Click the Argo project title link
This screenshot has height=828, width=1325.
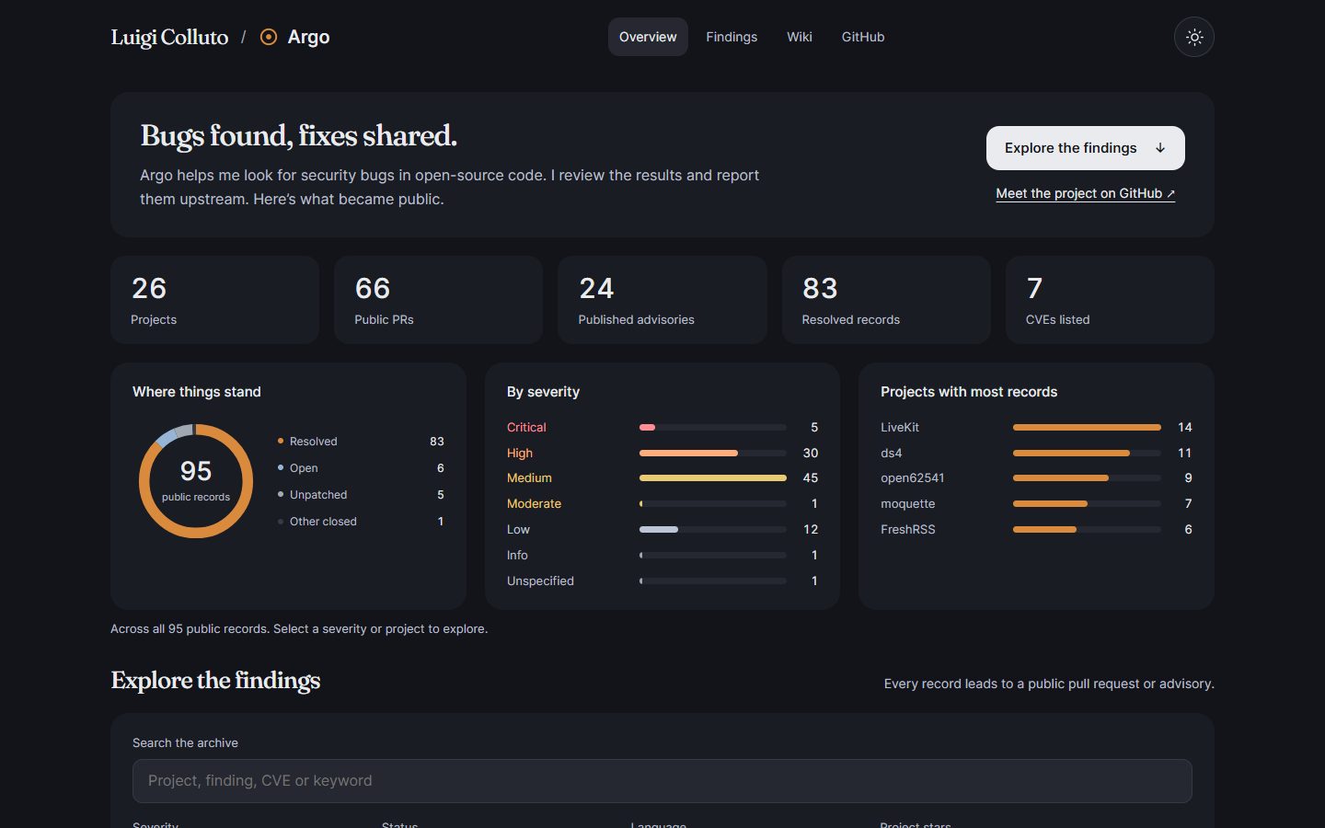[308, 37]
